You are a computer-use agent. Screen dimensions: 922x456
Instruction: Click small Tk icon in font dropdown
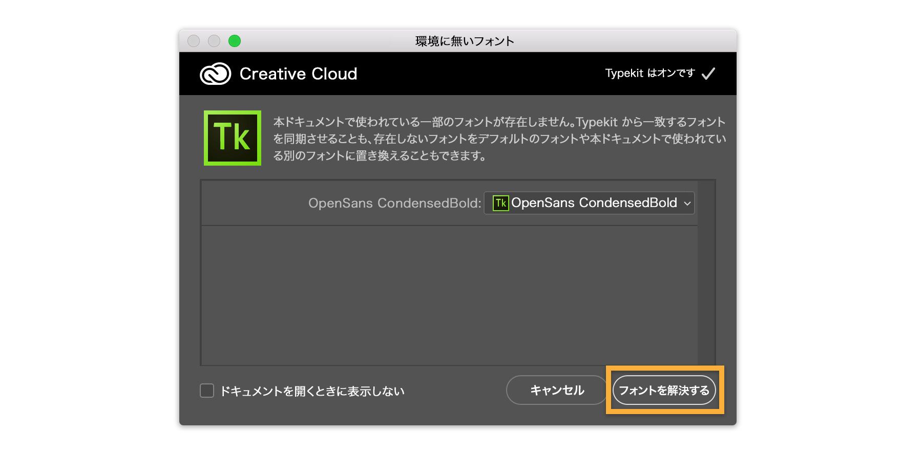[500, 203]
